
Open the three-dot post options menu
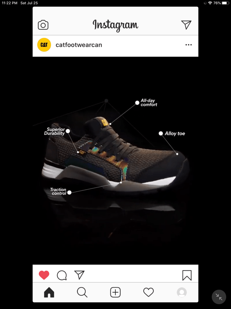pyautogui.click(x=189, y=45)
